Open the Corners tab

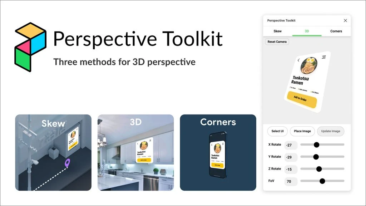pos(336,31)
